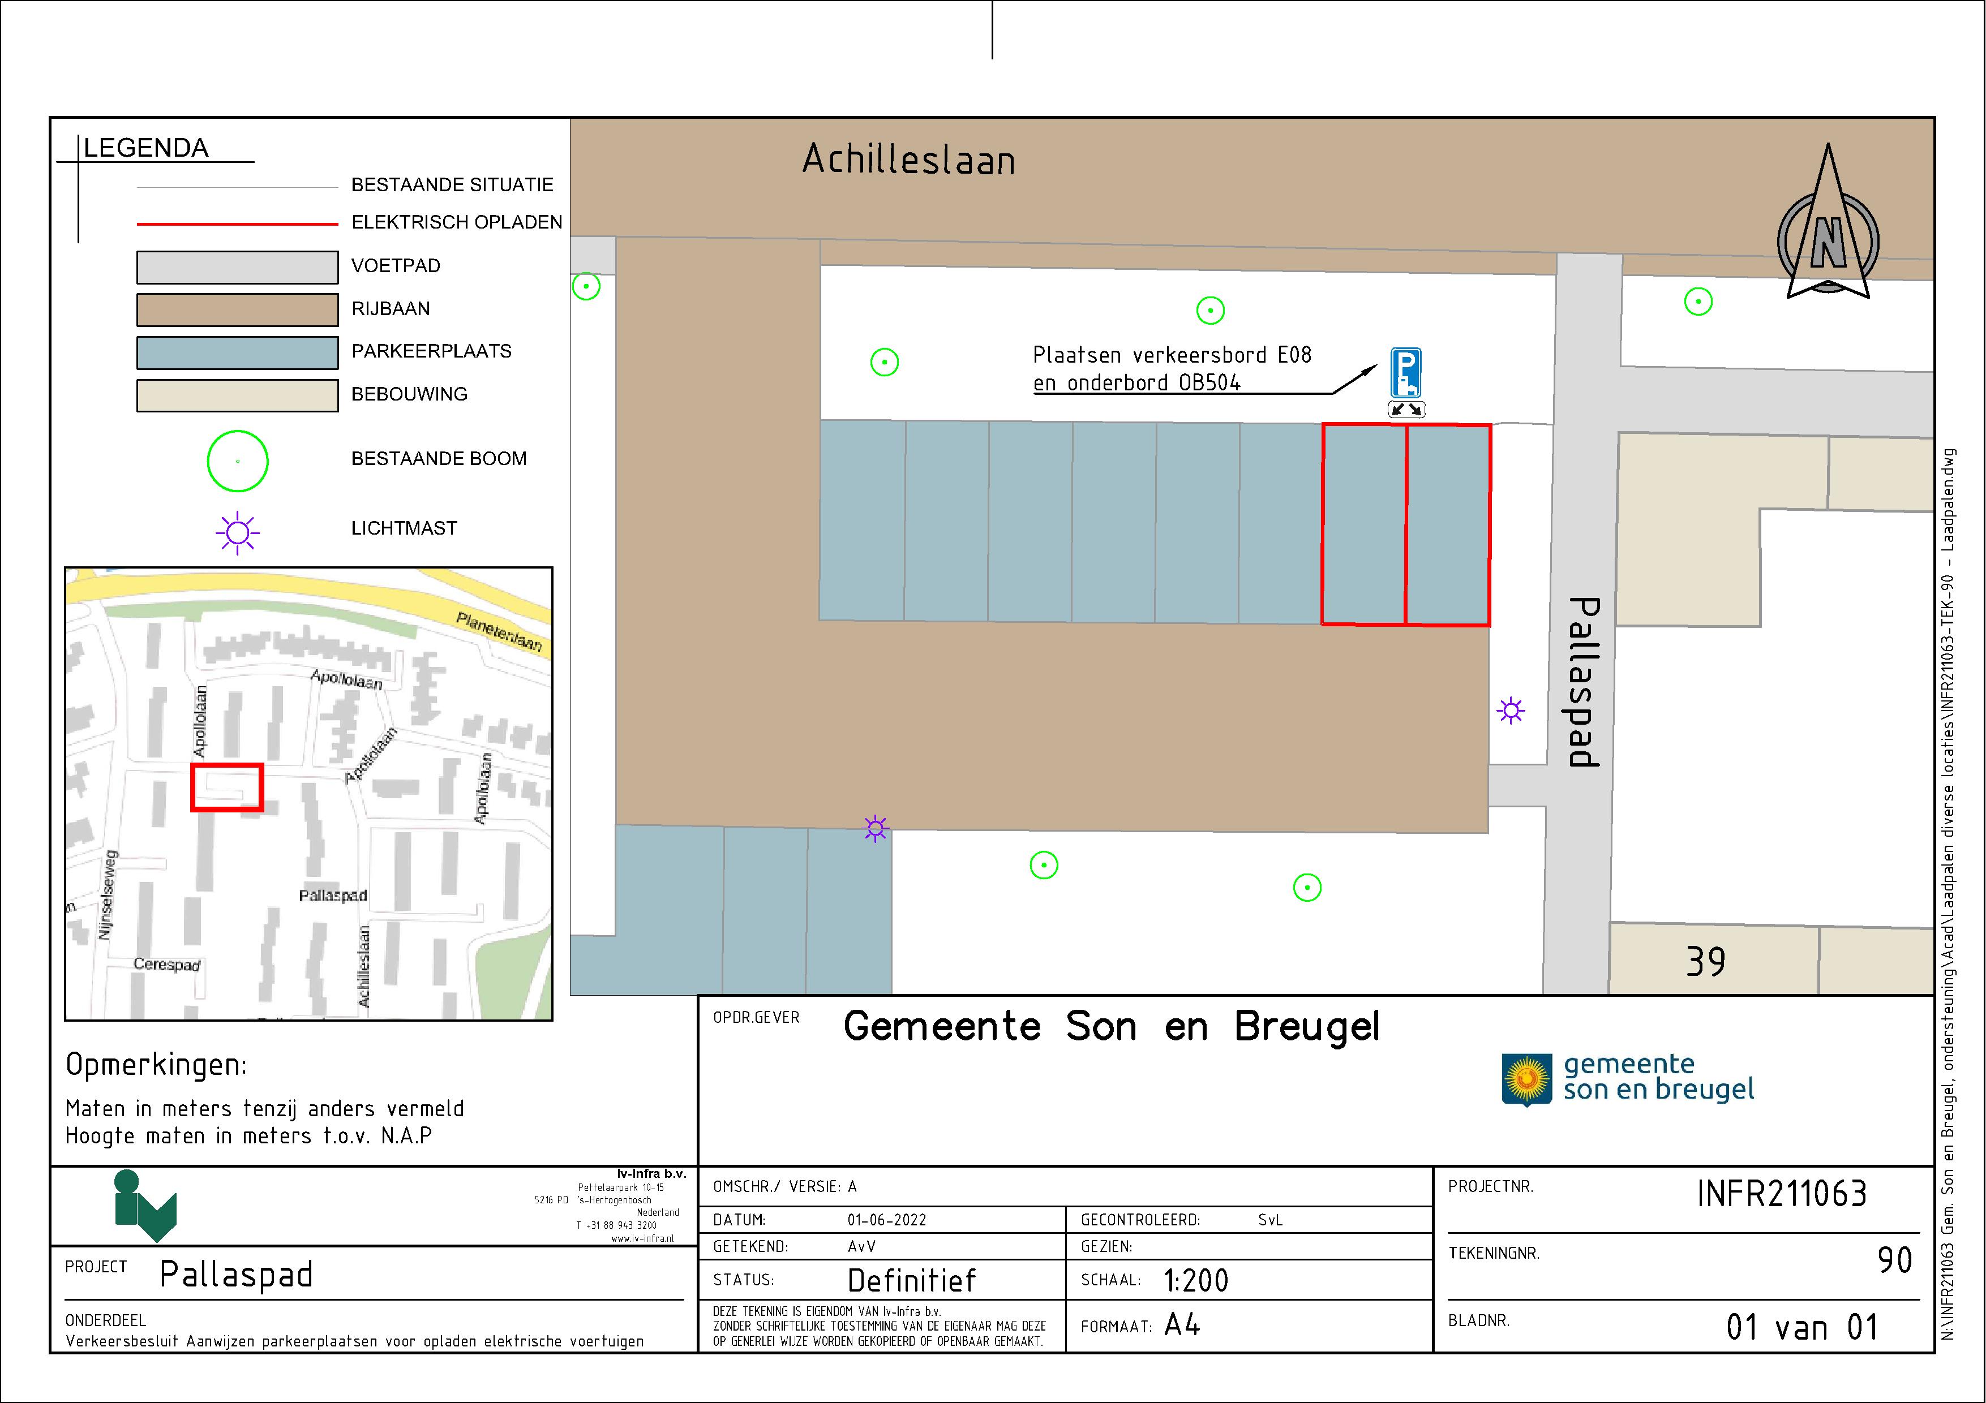
Task: Click the green bestaande boom circle in legend
Action: click(x=238, y=461)
